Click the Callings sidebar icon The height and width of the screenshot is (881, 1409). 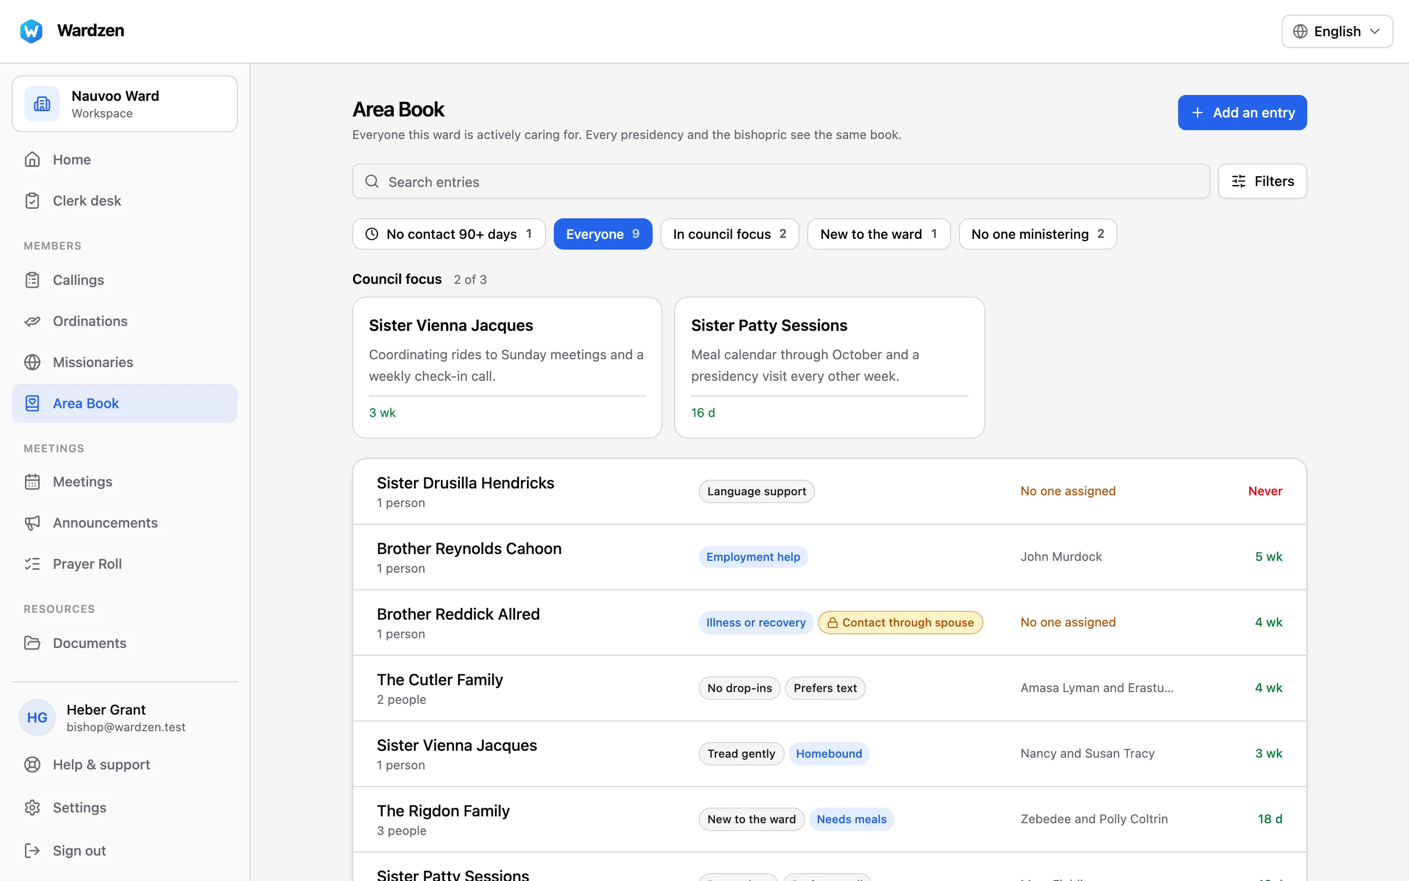(32, 279)
